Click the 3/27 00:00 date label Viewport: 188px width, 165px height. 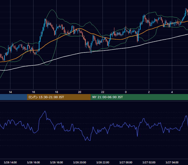126,162
